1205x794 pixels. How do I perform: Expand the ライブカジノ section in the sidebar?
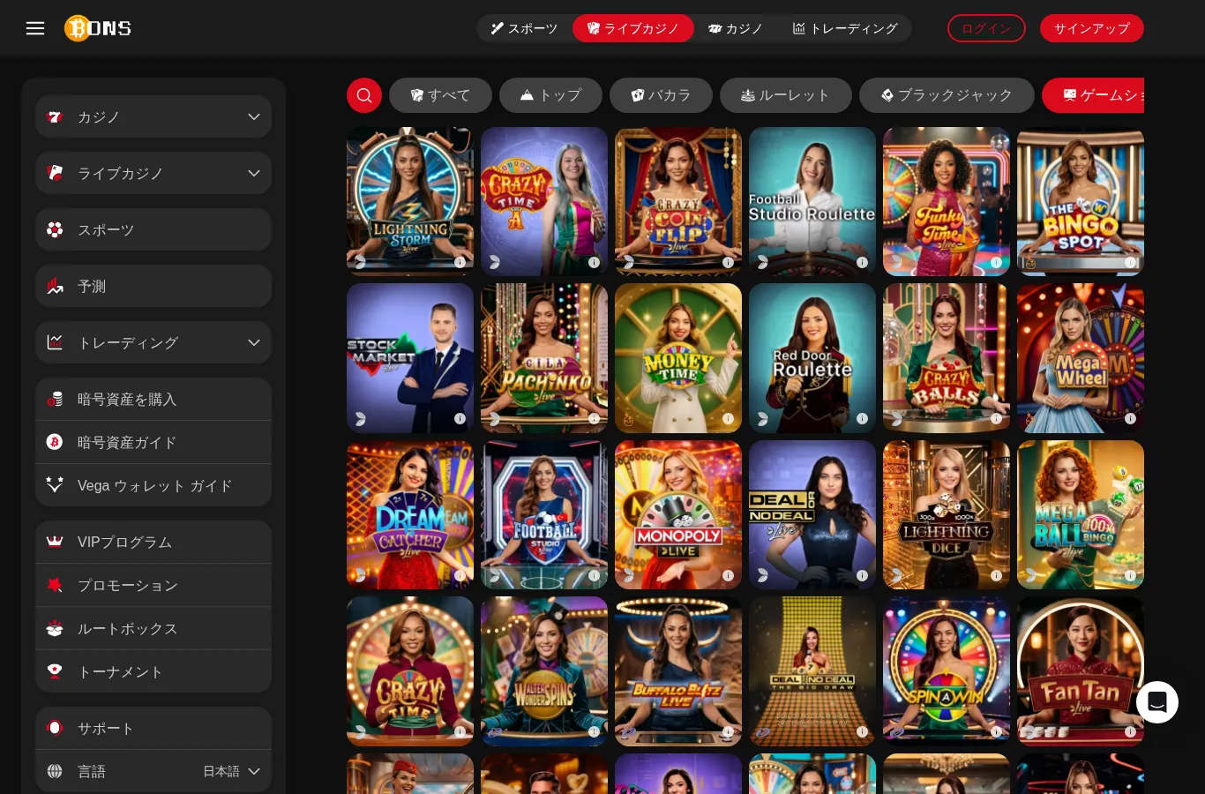point(153,173)
